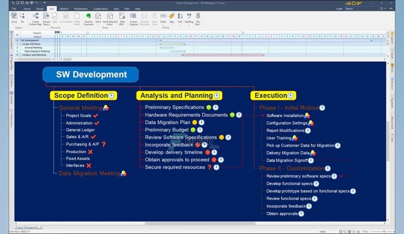This screenshot has width=404, height=234.
Task: Select Analysis and Planning row in Gantt list
Action: [x=34, y=55]
